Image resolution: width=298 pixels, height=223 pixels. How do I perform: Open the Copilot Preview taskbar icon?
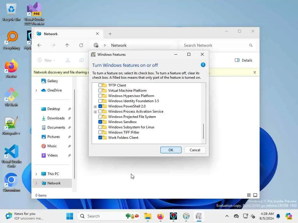point(289,216)
